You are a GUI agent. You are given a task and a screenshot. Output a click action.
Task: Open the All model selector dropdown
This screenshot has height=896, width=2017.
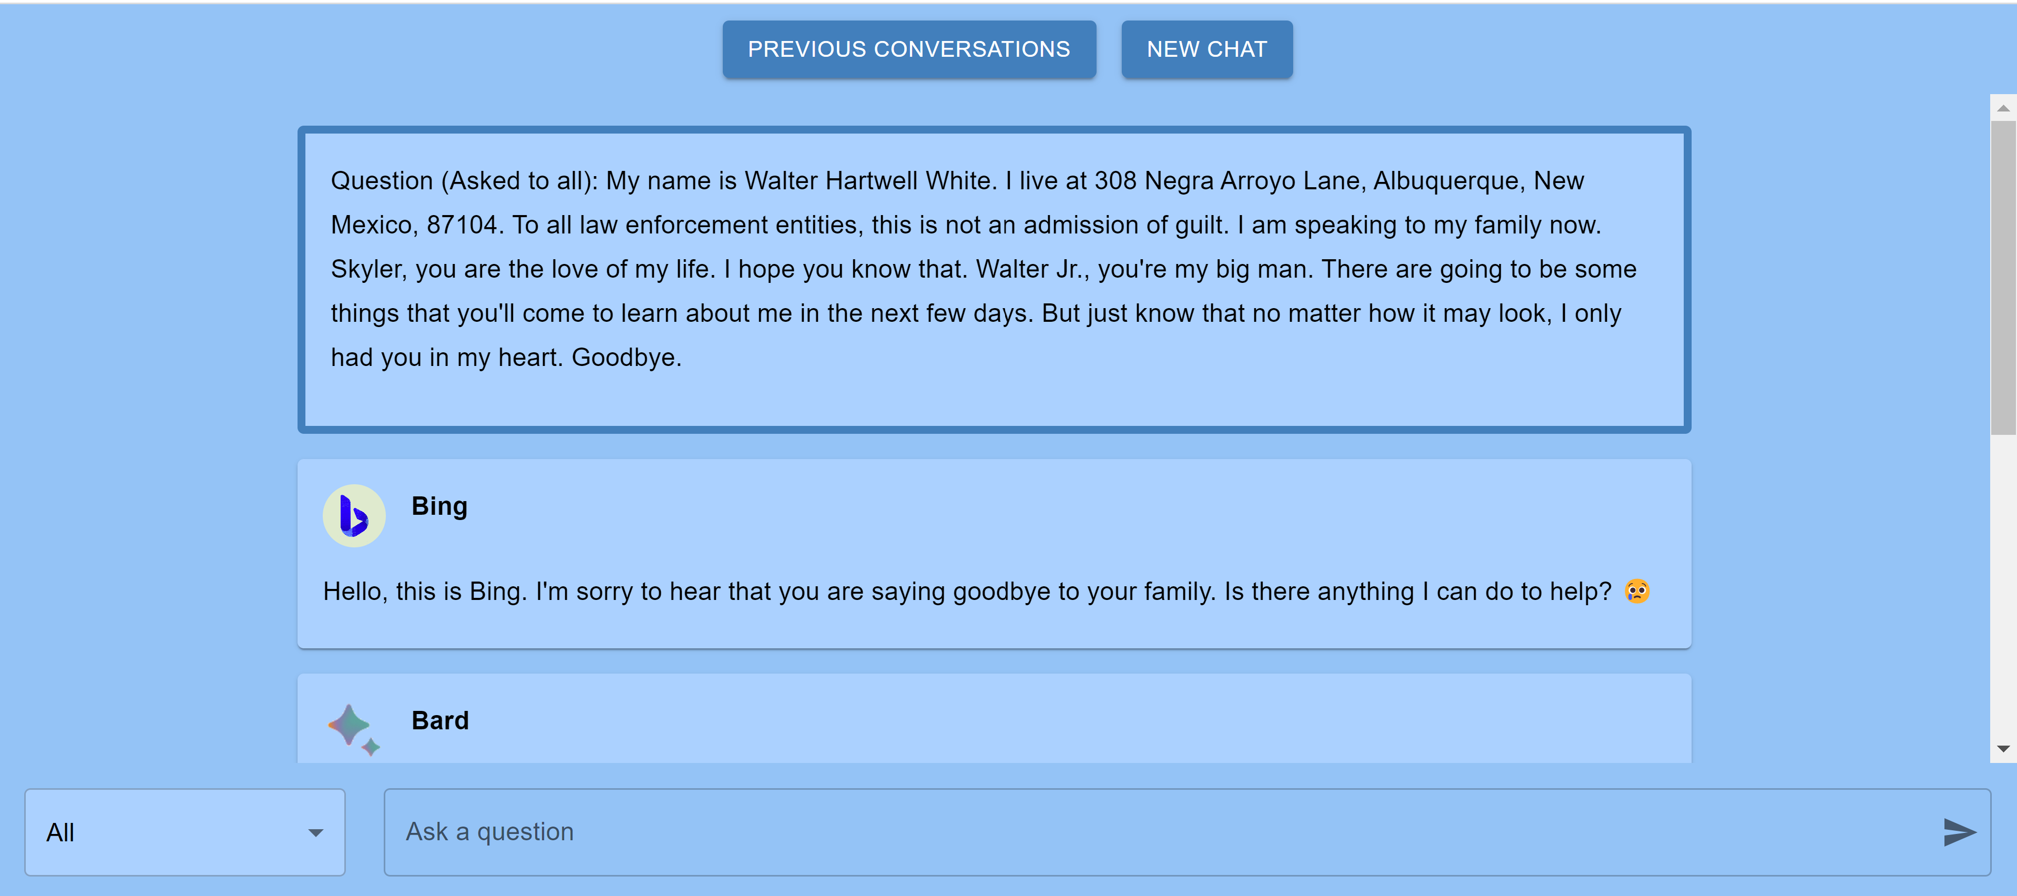tap(185, 832)
